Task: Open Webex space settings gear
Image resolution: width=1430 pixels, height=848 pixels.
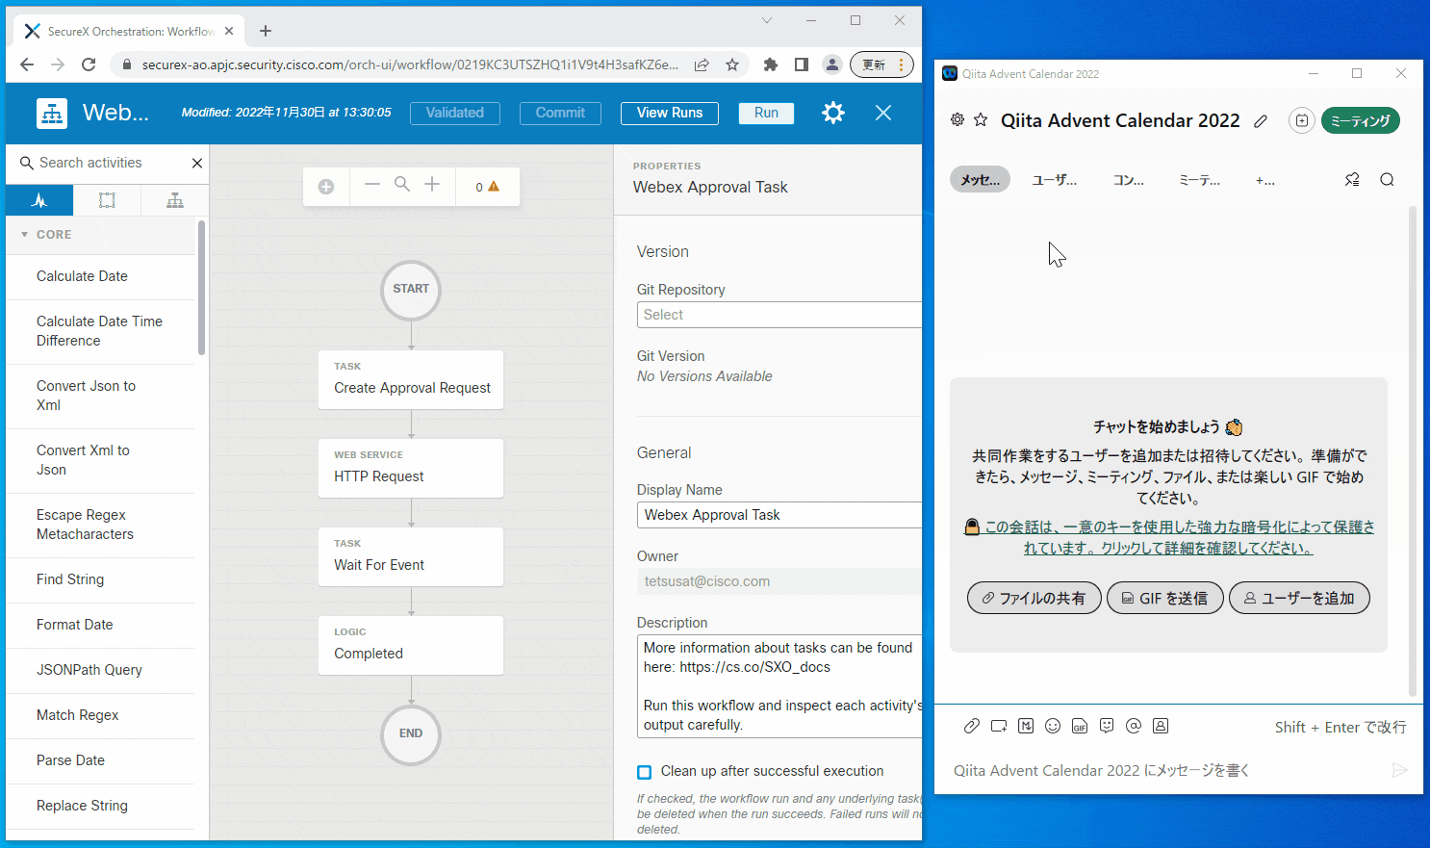Action: [958, 120]
